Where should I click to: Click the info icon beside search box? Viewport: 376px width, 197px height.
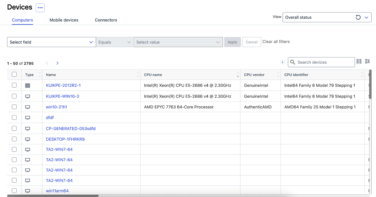[x=282, y=62]
